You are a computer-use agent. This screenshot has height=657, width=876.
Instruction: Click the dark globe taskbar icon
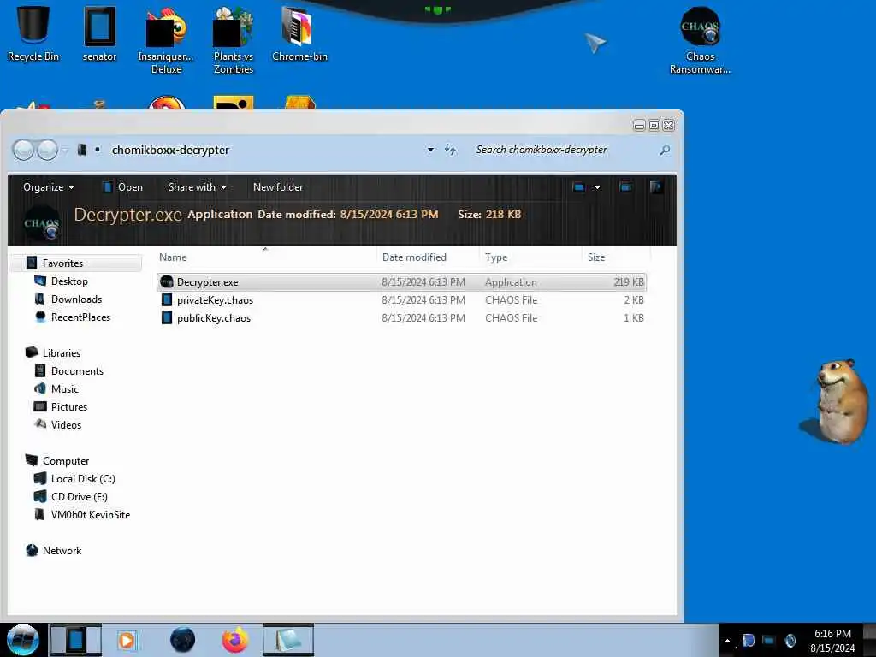[182, 640]
